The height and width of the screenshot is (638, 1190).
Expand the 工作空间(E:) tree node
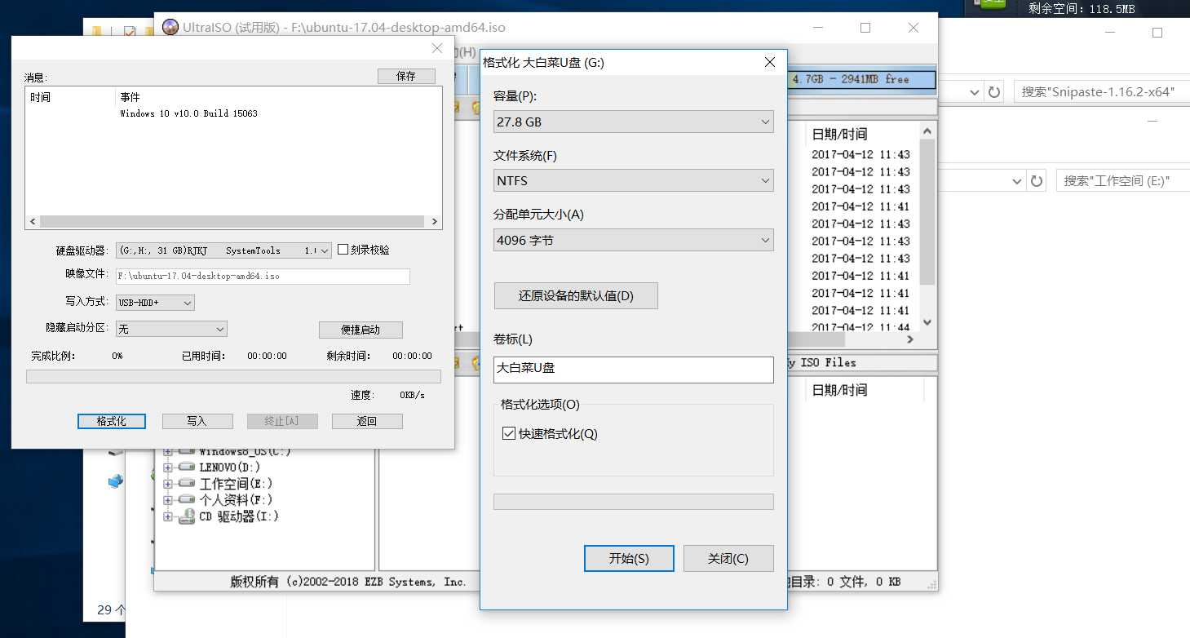[168, 484]
